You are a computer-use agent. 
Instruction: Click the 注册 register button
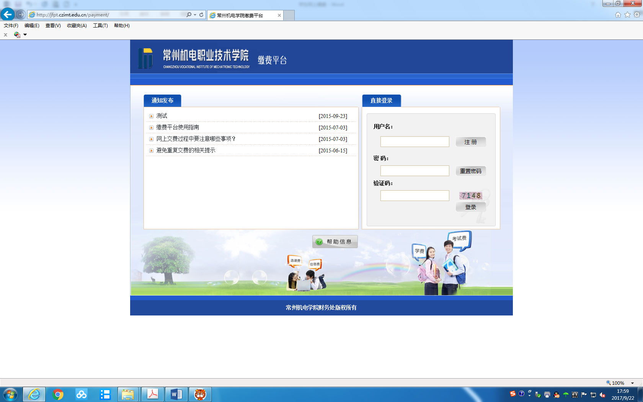tap(471, 142)
